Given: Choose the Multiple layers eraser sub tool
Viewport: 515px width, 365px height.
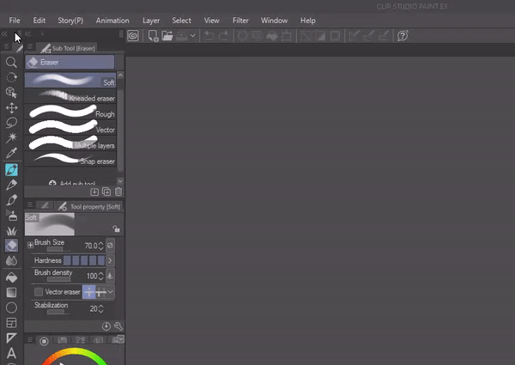Looking at the screenshot, I should (x=70, y=143).
